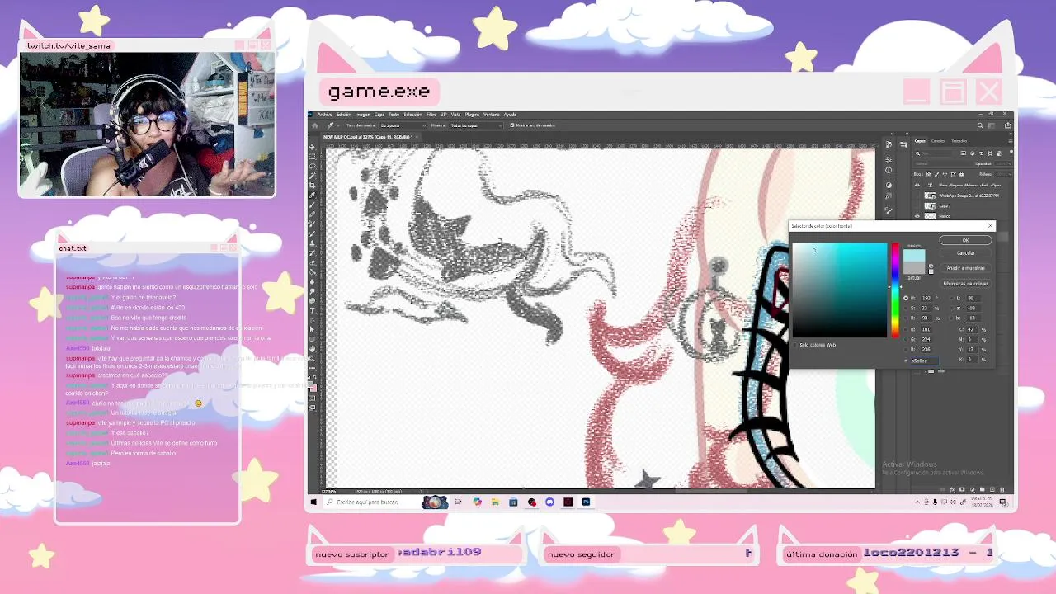Open the Relleno fill dropdown
The width and height of the screenshot is (1056, 594).
click(1003, 174)
